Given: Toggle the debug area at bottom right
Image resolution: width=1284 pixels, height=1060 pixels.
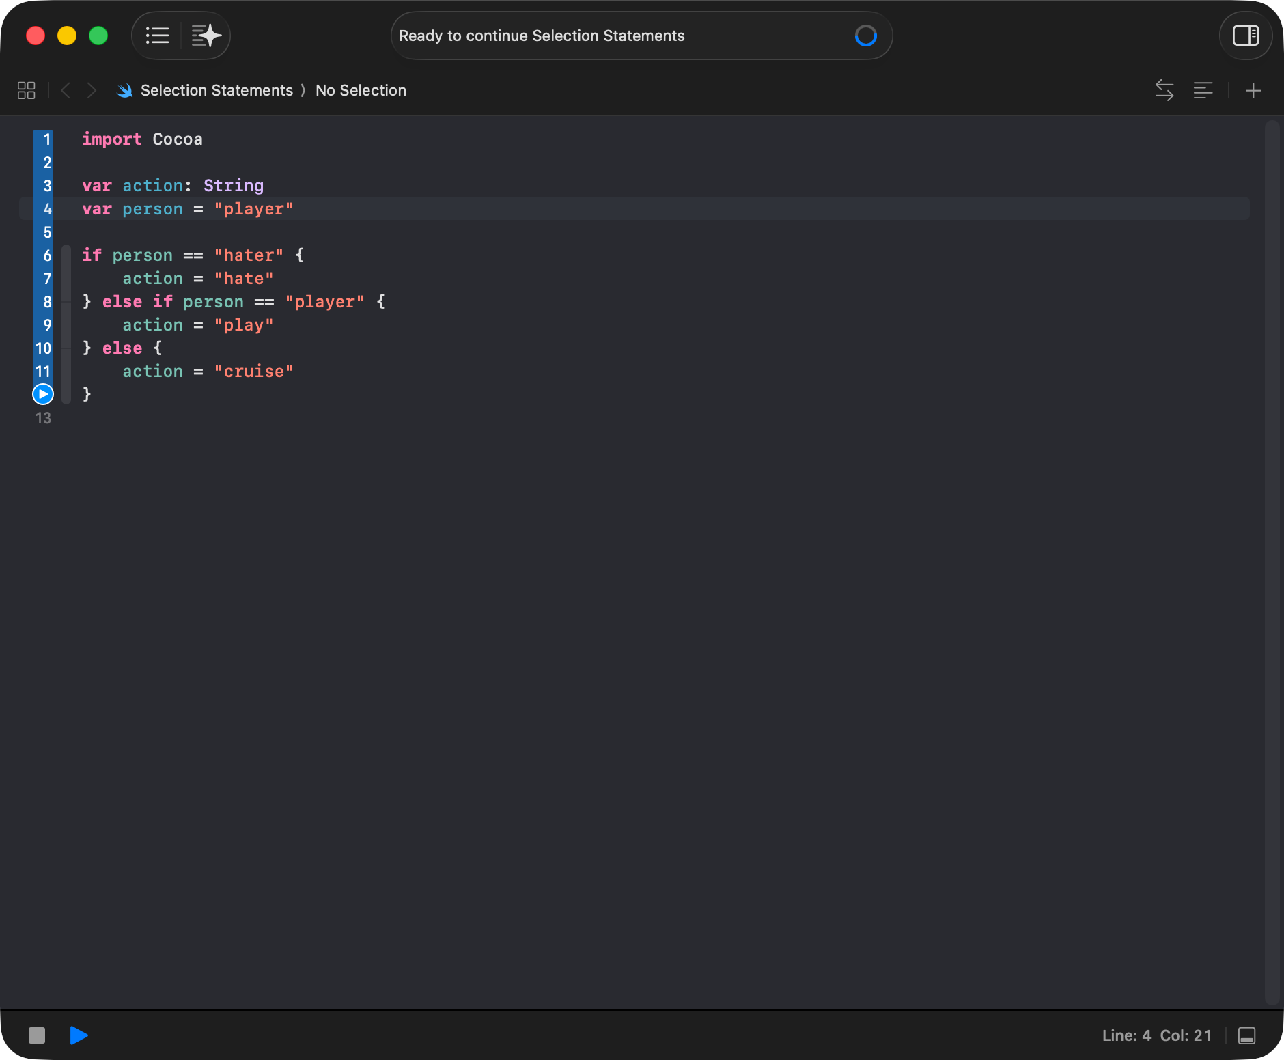Looking at the screenshot, I should tap(1246, 1035).
